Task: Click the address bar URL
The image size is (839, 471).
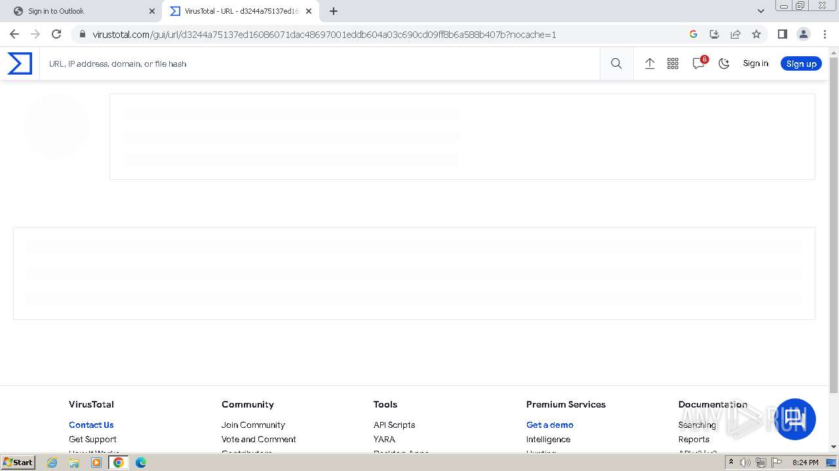Action: 324,35
